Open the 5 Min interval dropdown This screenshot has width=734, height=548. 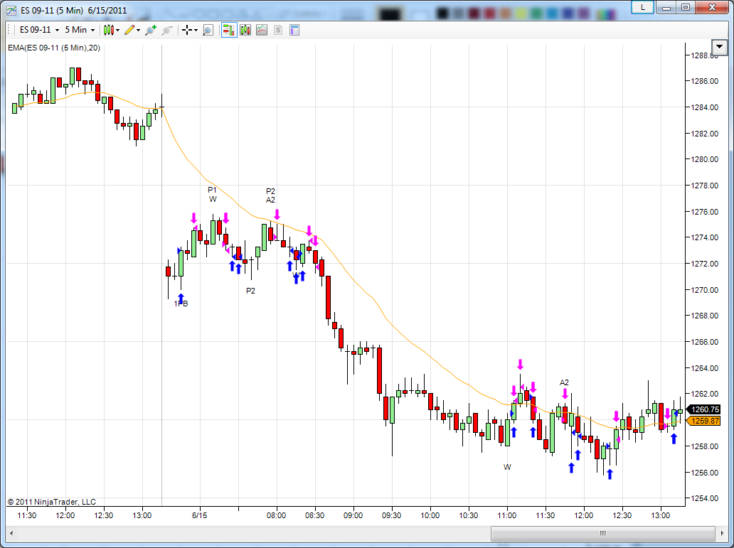[80, 30]
